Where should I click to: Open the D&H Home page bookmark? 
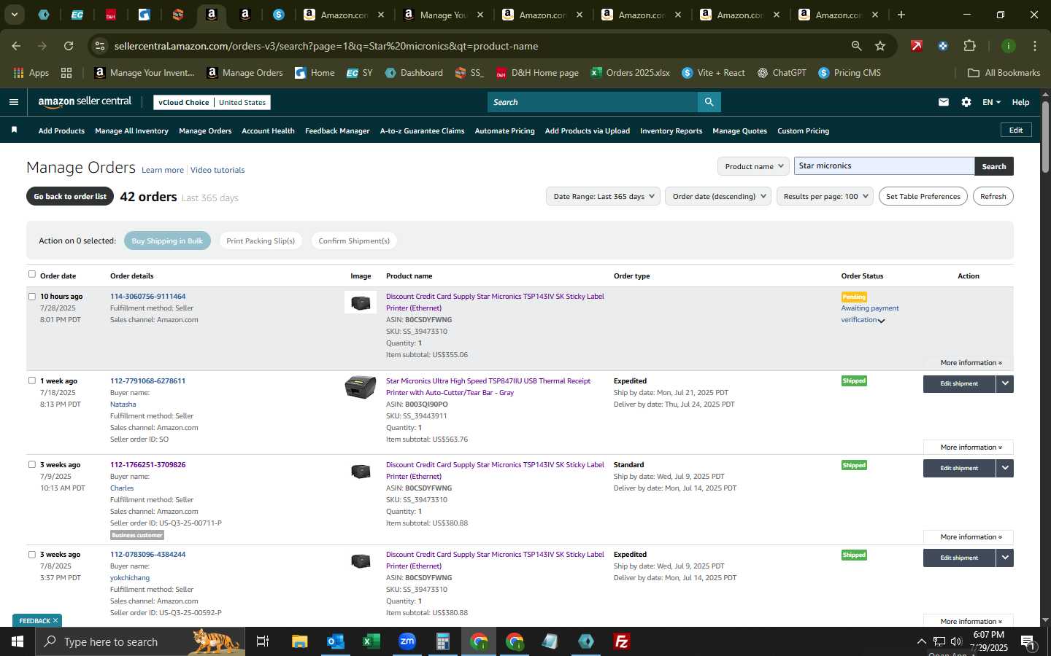(537, 73)
